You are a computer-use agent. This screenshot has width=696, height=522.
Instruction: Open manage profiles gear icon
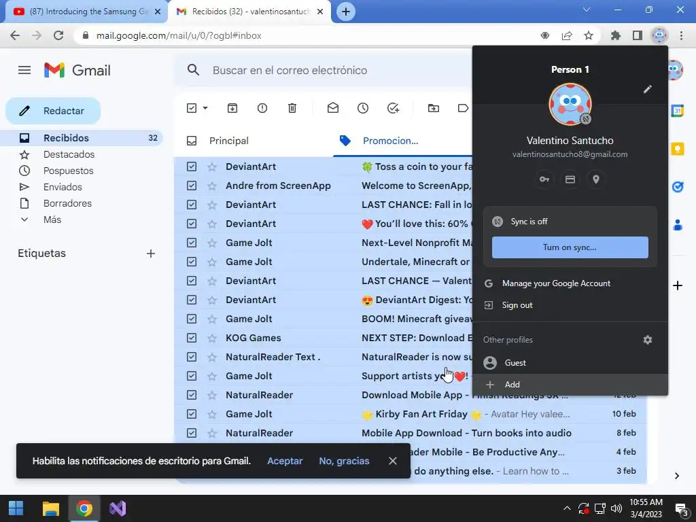pos(647,340)
